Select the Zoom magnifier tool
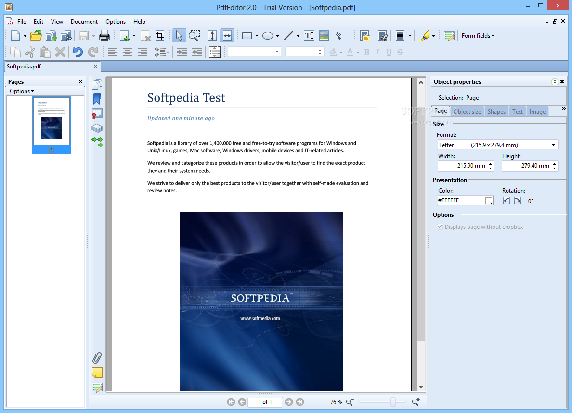The width and height of the screenshot is (572, 413). coord(195,36)
